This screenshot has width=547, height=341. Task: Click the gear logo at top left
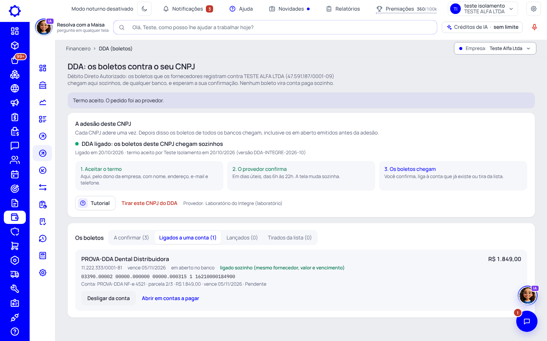point(15,11)
